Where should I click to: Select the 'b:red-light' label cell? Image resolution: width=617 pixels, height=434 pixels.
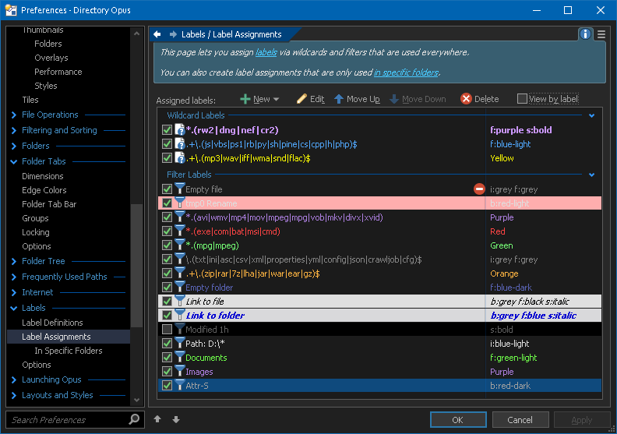point(543,203)
